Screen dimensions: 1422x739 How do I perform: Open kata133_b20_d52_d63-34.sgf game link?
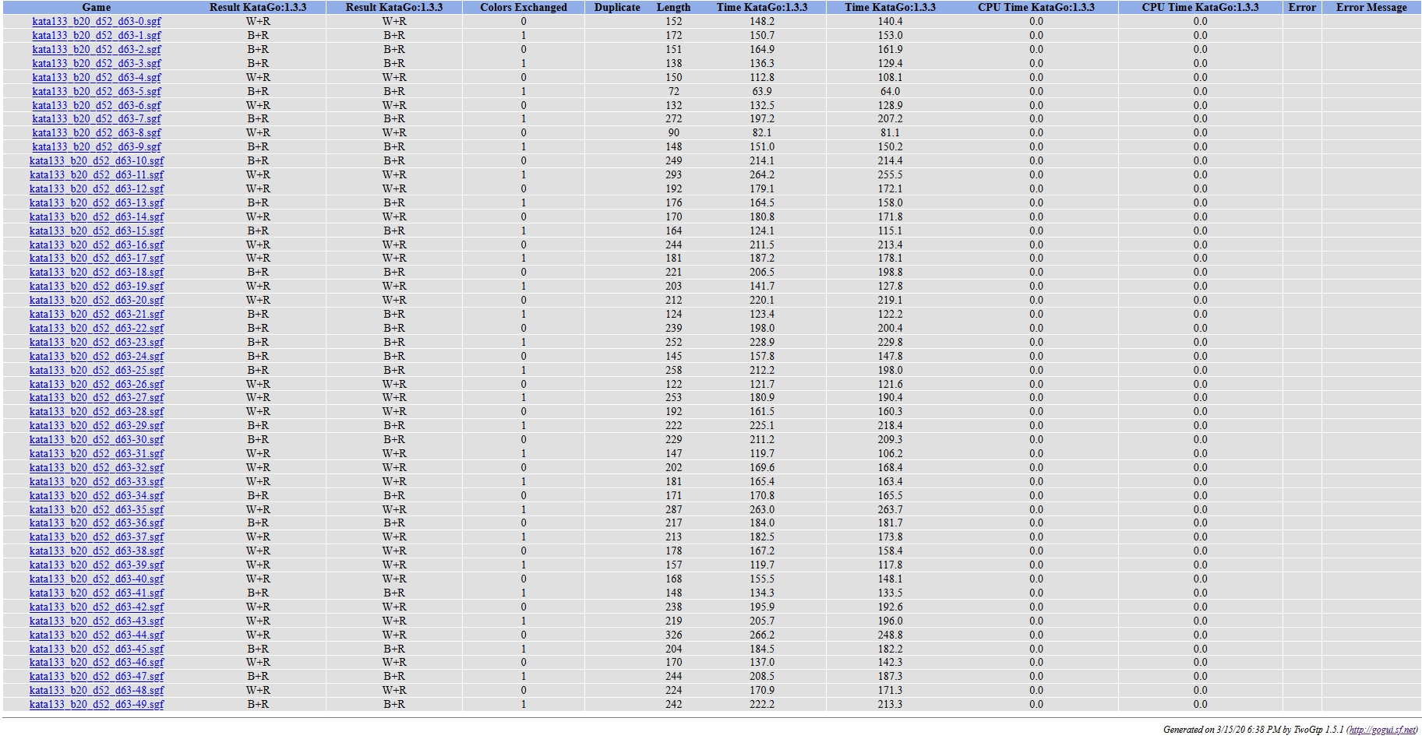tap(97, 496)
